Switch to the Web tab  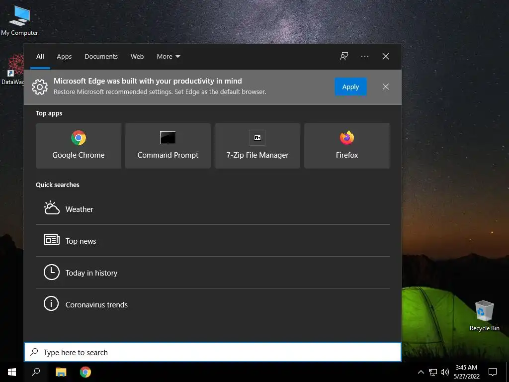[137, 57]
